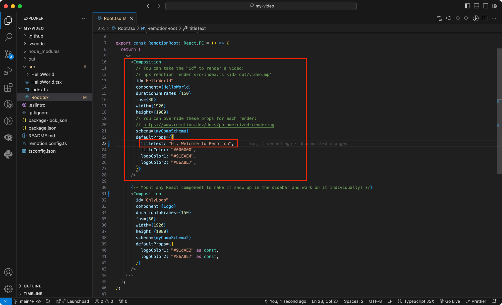Open Run and Debug view
Screen dimensions: 502x305
coord(8,71)
